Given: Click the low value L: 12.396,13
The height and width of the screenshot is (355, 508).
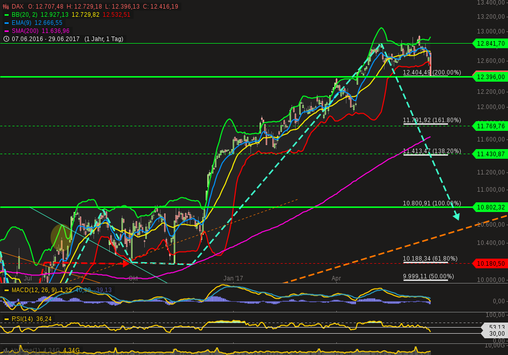Looking at the screenshot, I should tap(122, 7).
